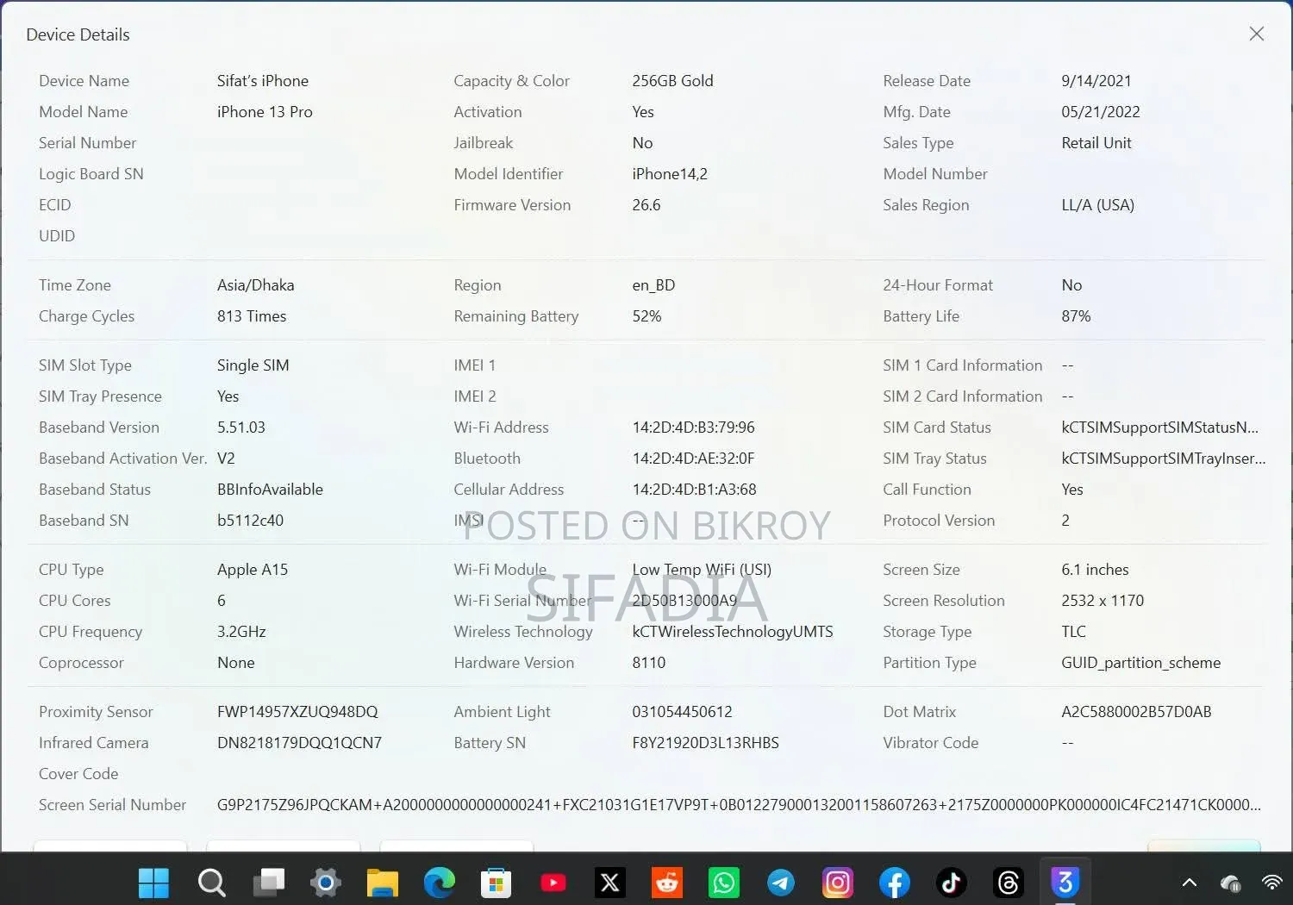Select the baseband status "BBInfoAvailable"
Image resolution: width=1293 pixels, height=905 pixels.
(270, 490)
